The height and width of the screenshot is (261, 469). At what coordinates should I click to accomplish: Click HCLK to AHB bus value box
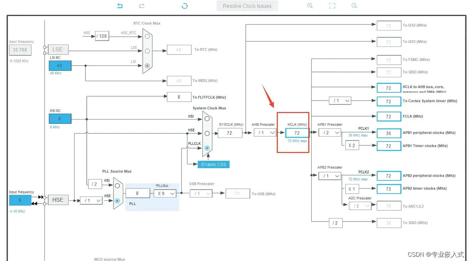(x=389, y=88)
